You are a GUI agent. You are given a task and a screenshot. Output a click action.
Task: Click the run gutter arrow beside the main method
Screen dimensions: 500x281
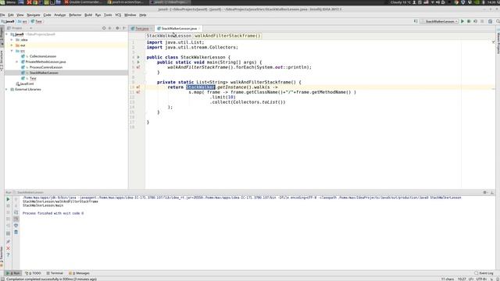tap(138, 62)
